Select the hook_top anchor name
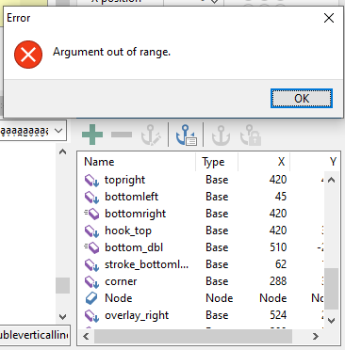 tap(128, 231)
